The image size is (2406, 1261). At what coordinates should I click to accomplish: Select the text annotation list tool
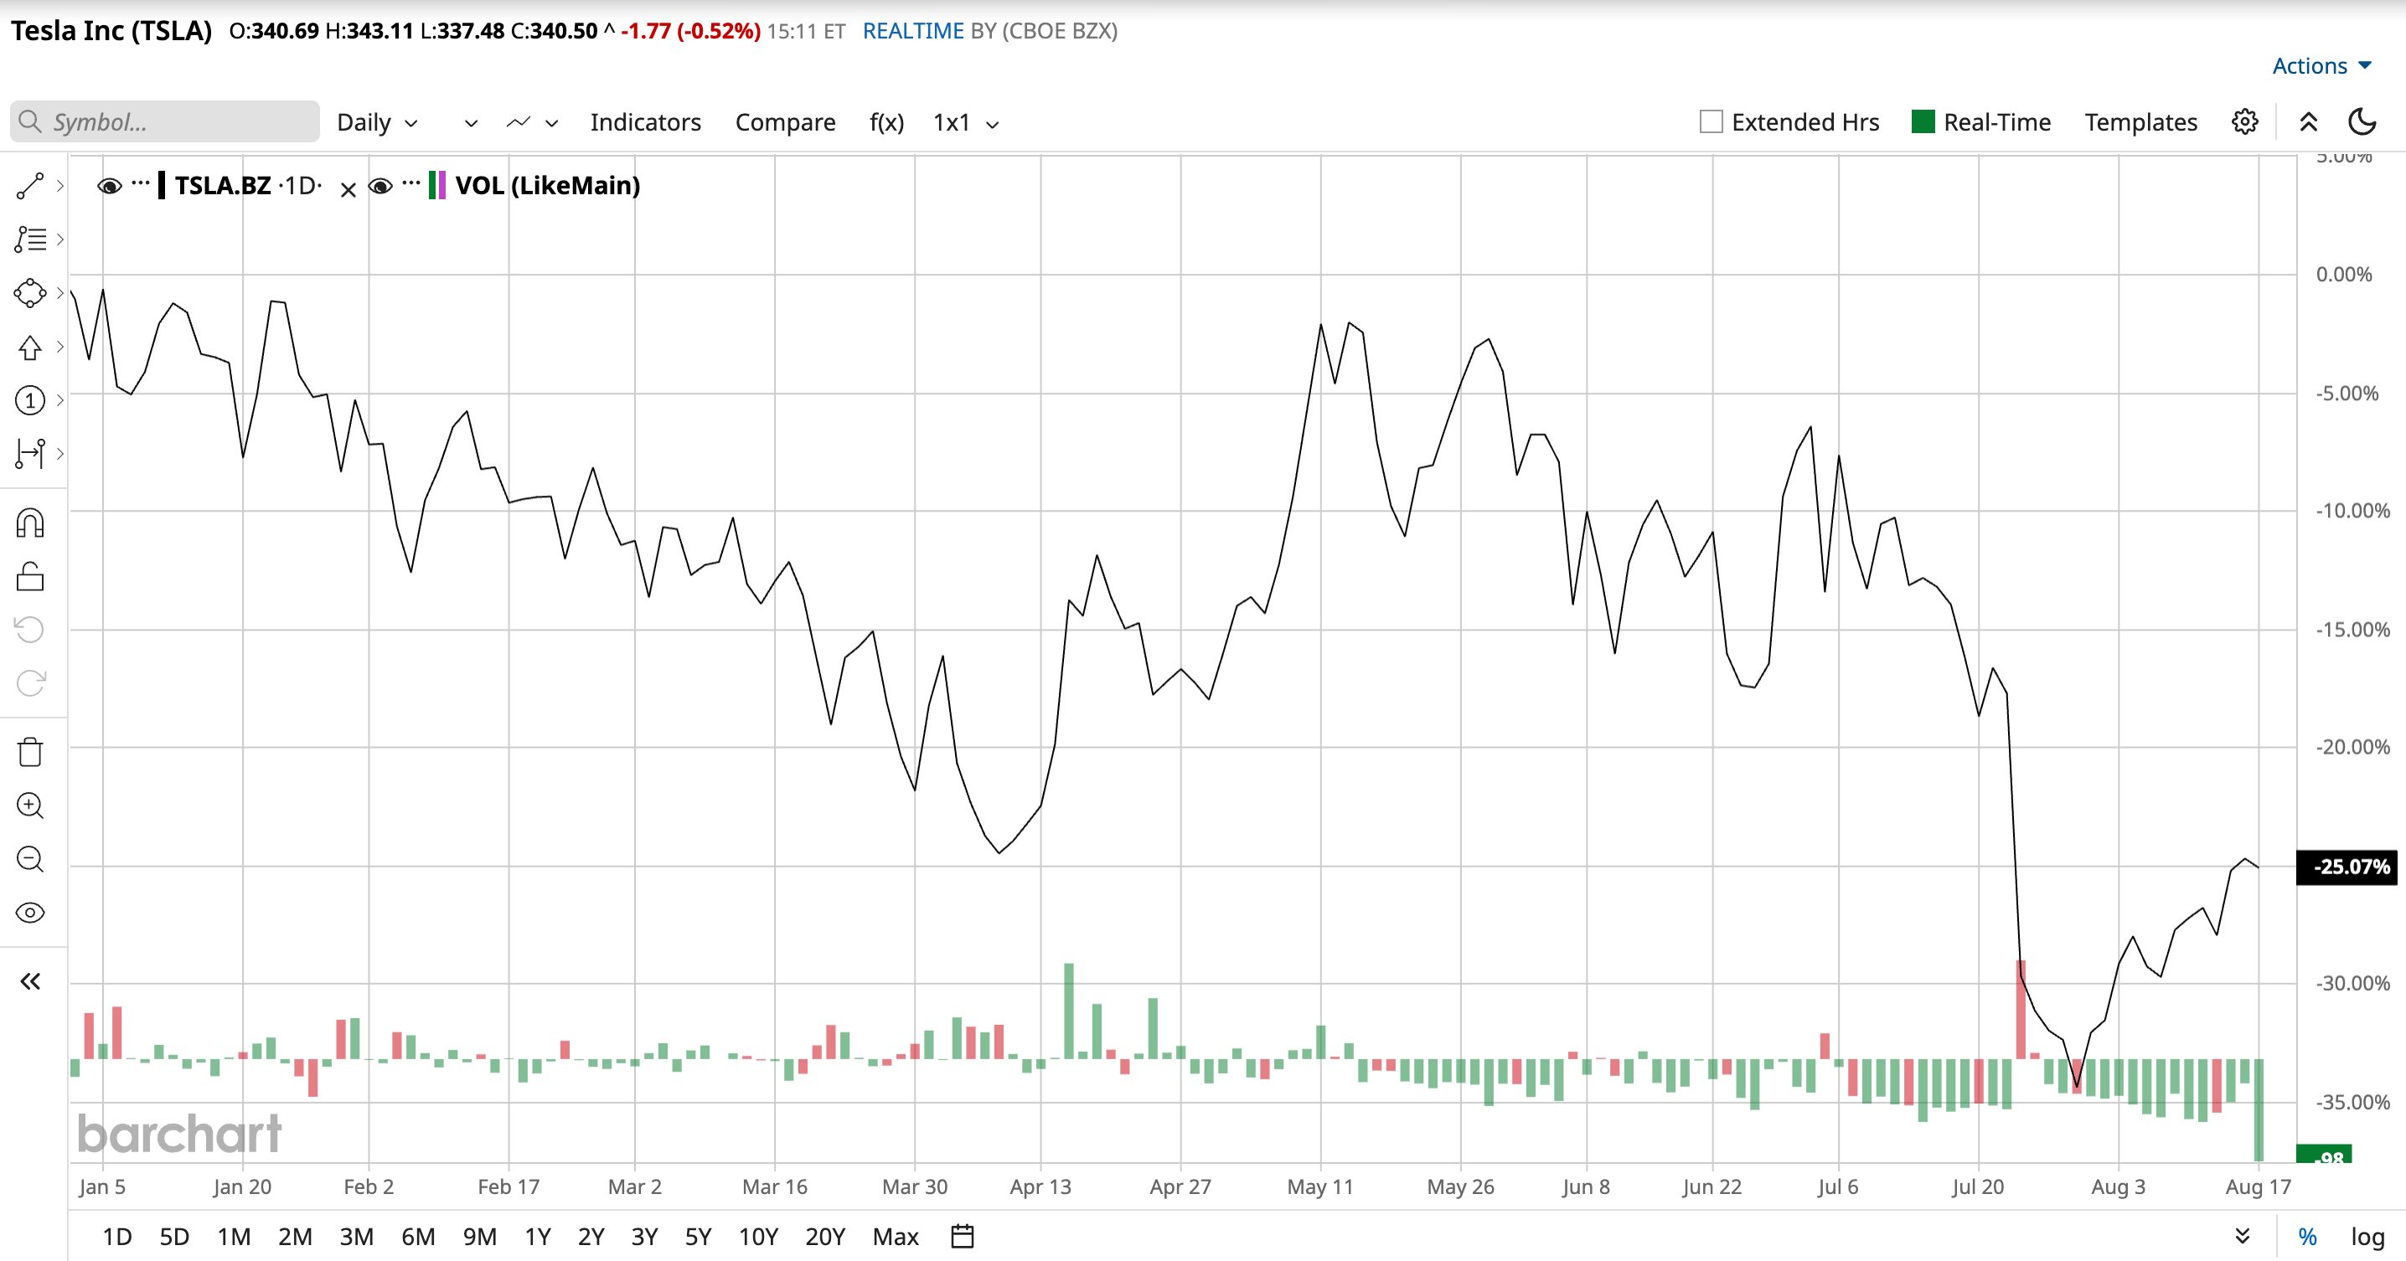[x=30, y=239]
